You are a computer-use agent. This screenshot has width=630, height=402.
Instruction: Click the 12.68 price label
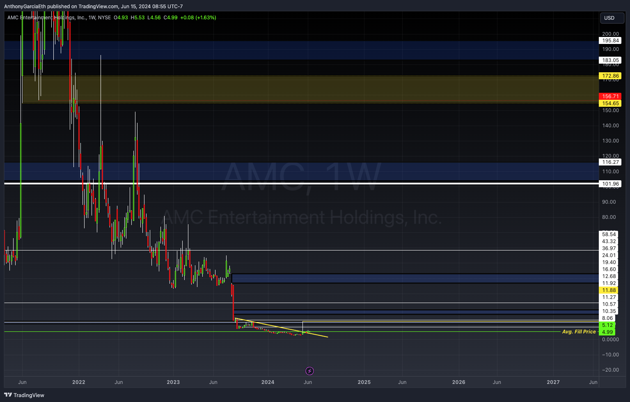point(609,276)
